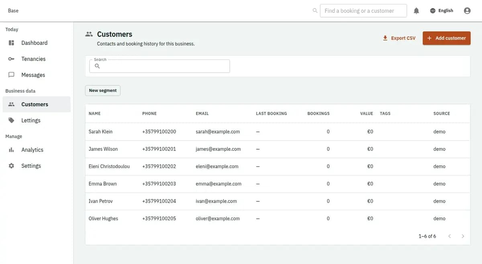Click the Messages chat bubble icon

coord(12,75)
